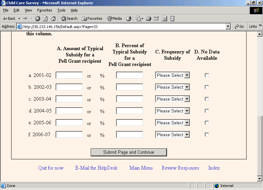Open the File menu
Image resolution: width=263 pixels, height=190 pixels.
tap(6, 10)
